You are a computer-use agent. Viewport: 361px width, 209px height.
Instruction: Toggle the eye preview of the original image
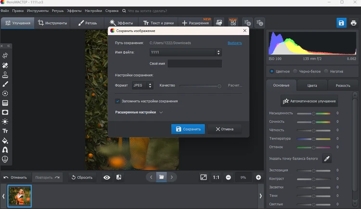pyautogui.click(x=106, y=177)
